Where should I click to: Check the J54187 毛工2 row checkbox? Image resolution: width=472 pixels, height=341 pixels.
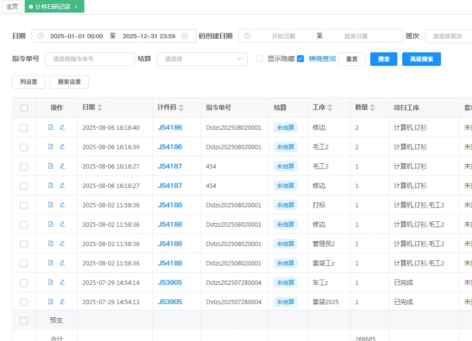pyautogui.click(x=24, y=167)
